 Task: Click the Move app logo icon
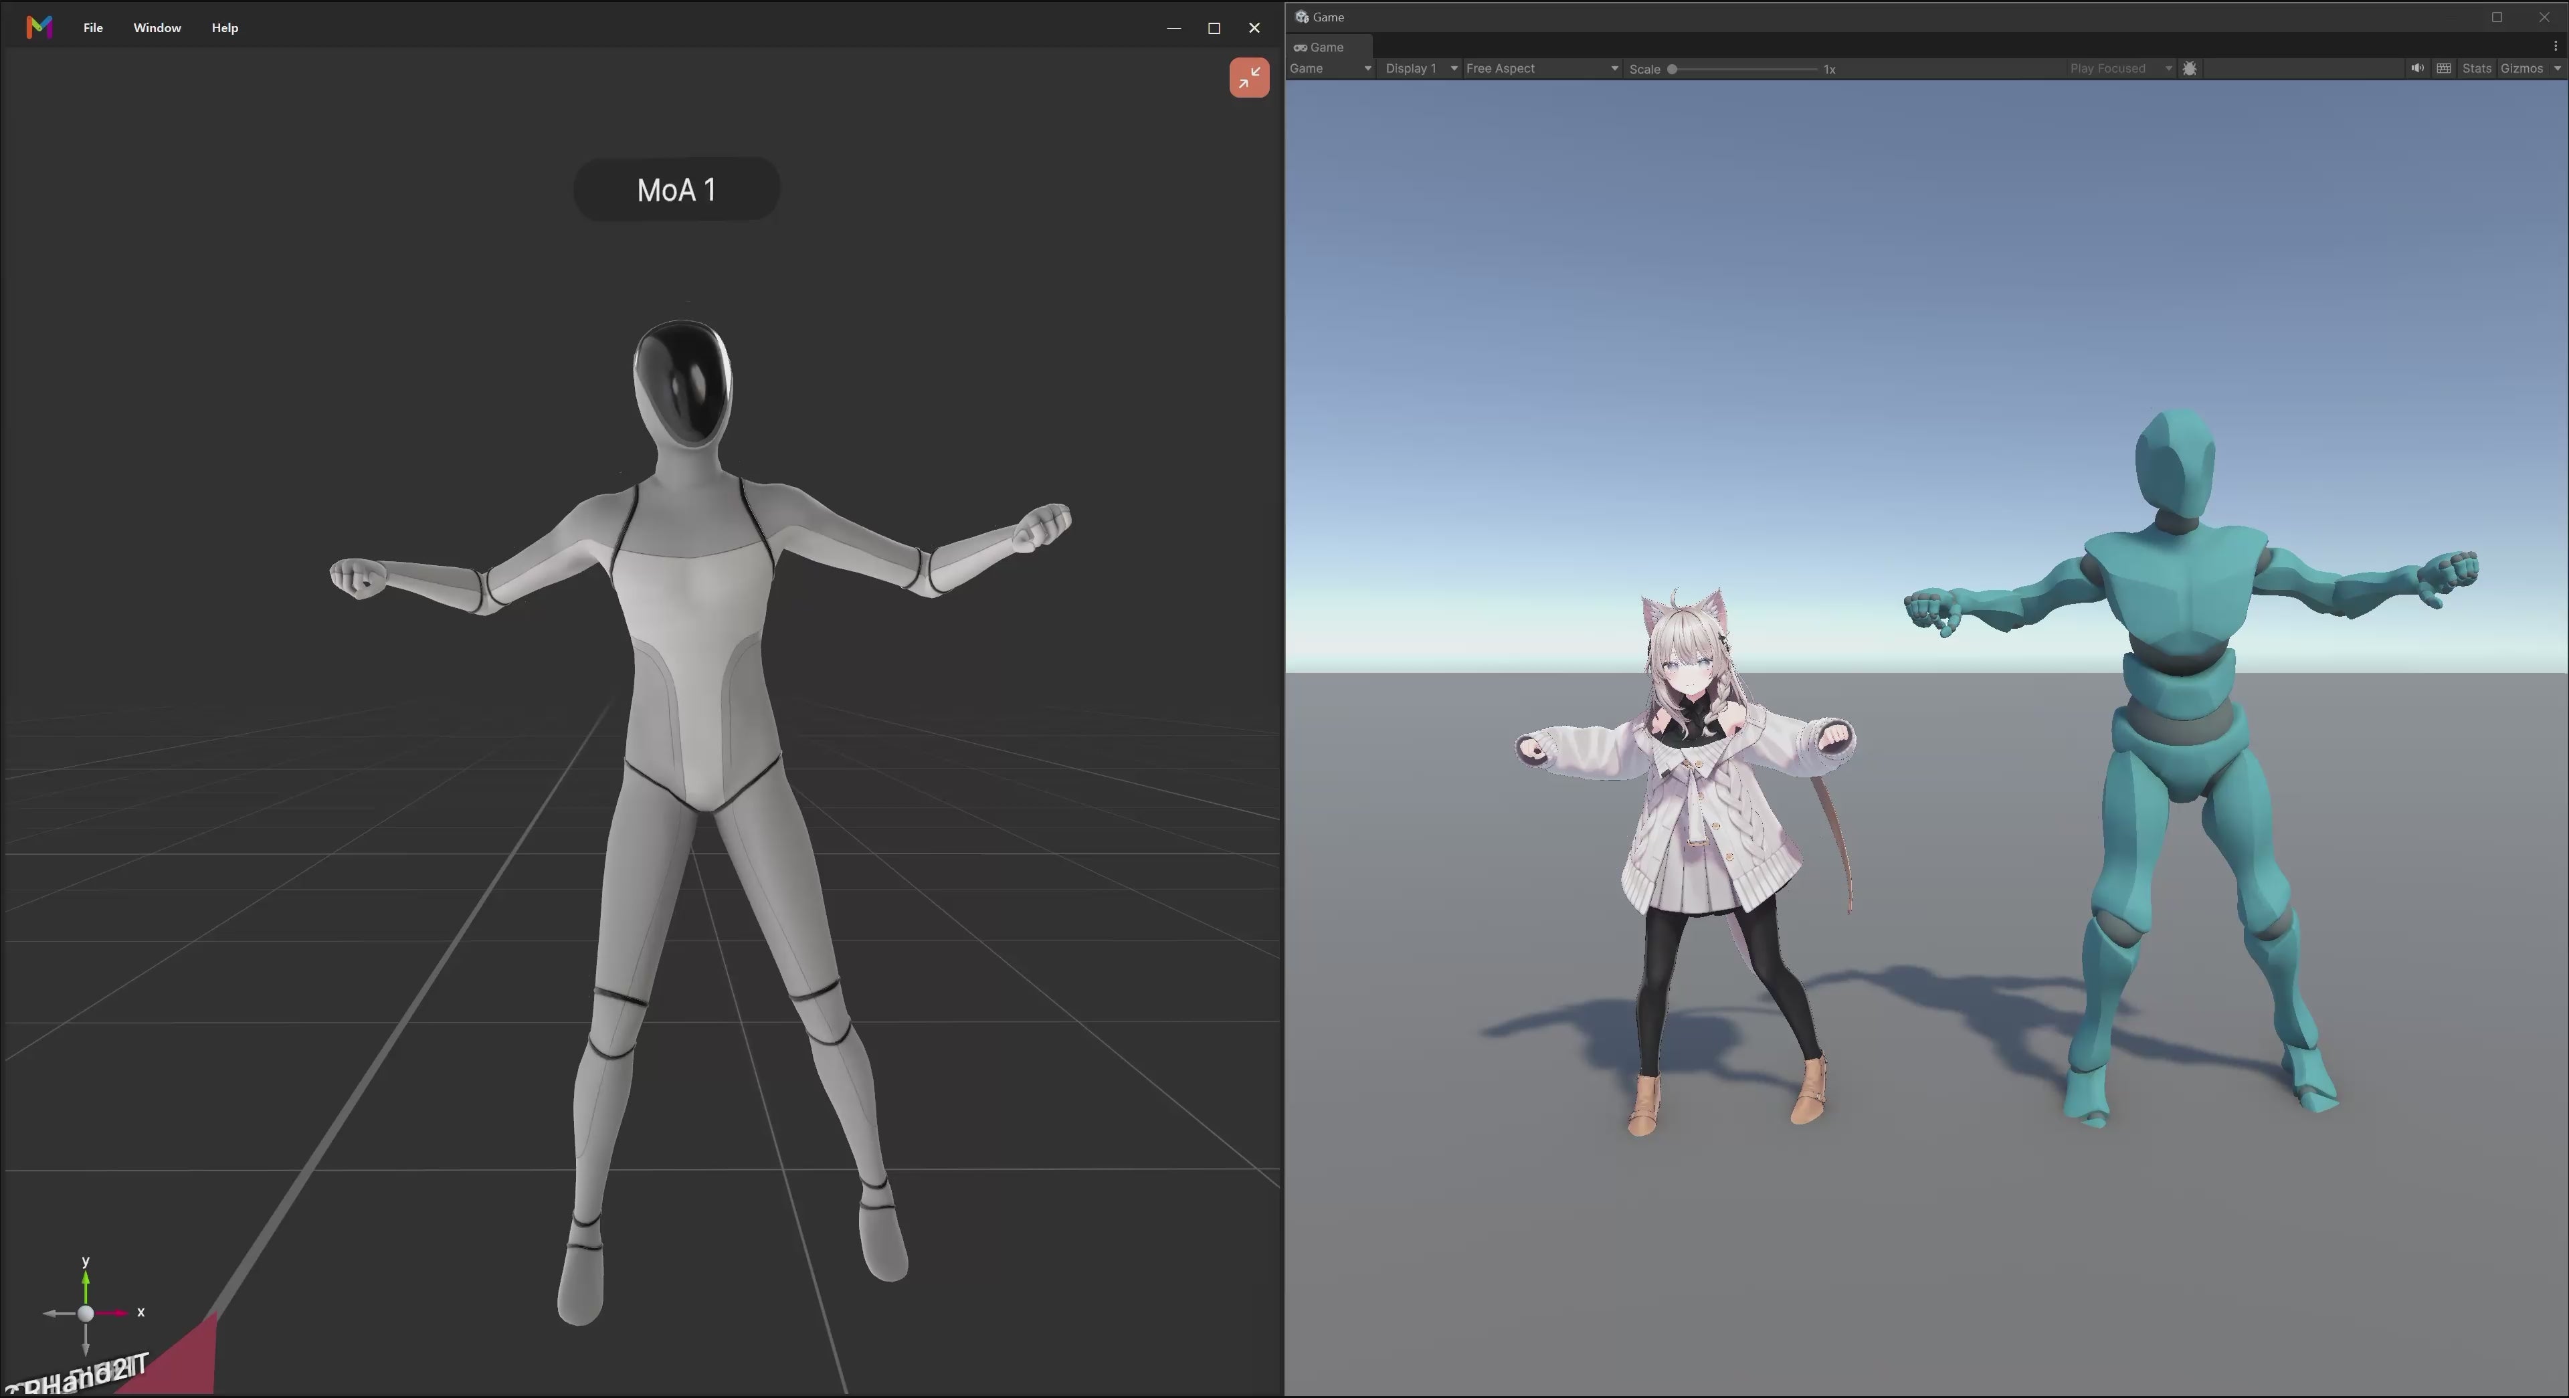point(40,27)
